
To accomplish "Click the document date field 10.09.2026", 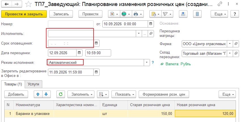I will (x=125, y=24).
